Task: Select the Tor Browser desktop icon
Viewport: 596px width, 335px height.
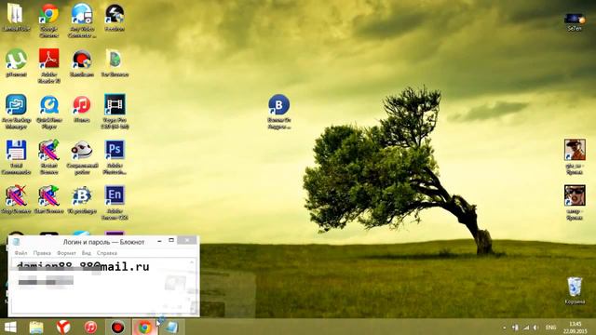Action: tap(115, 62)
